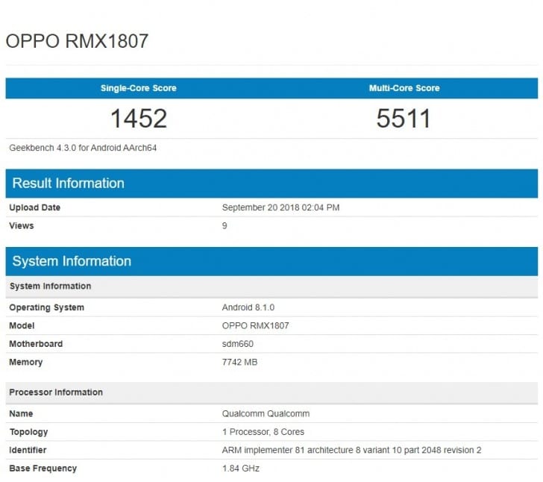Click the Multi-Core Score header

(404, 88)
